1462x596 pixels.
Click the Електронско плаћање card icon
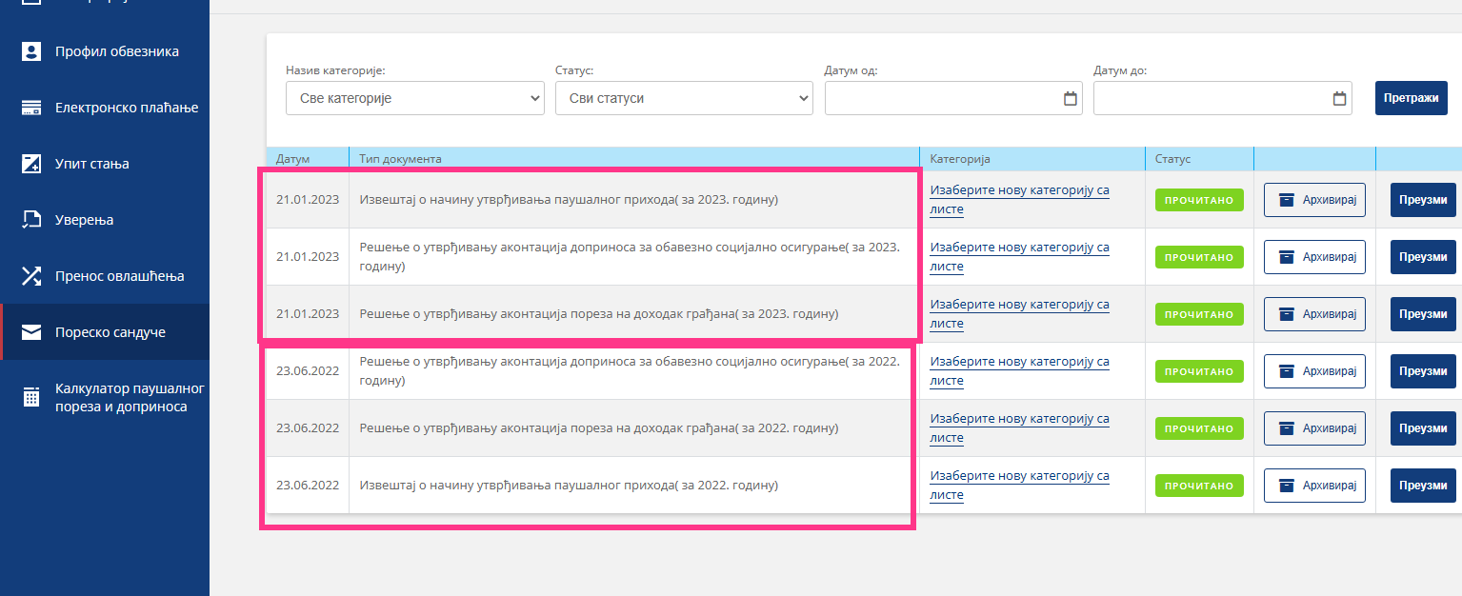click(x=31, y=108)
